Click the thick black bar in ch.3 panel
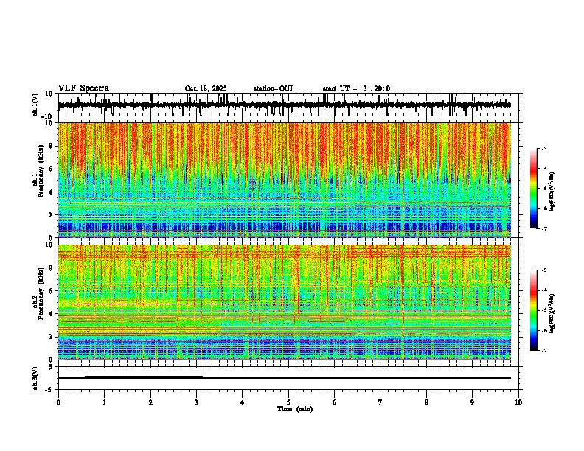The width and height of the screenshot is (584, 451). point(144,377)
